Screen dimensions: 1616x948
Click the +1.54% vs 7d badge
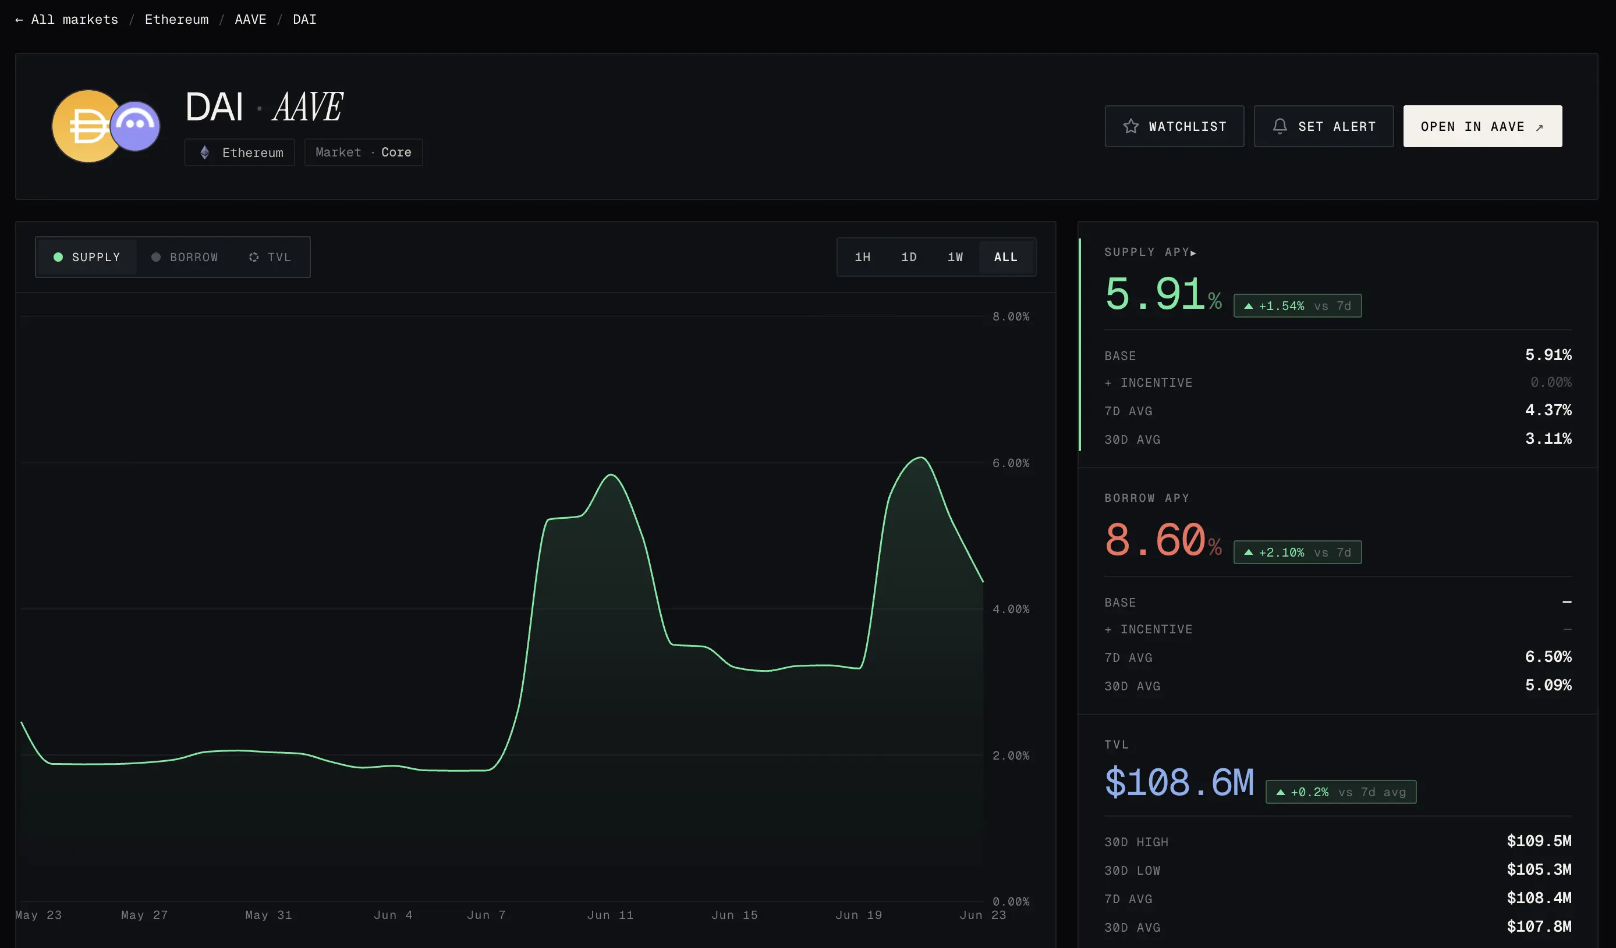coord(1298,306)
